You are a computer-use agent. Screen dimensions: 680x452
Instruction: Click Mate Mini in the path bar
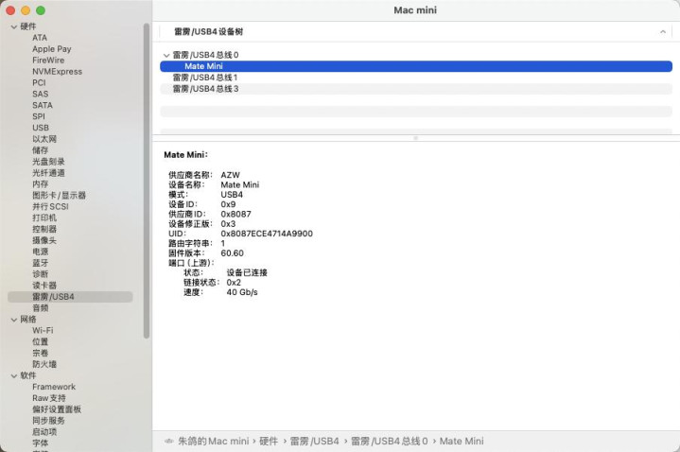coord(462,442)
